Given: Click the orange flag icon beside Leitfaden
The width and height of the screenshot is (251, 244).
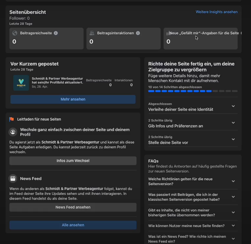Looking at the screenshot, I should (x=12, y=119).
